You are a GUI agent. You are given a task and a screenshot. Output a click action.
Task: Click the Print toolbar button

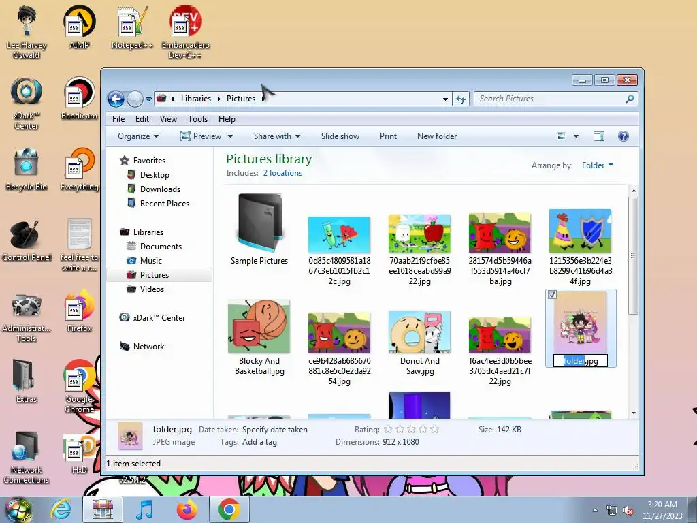coord(388,136)
